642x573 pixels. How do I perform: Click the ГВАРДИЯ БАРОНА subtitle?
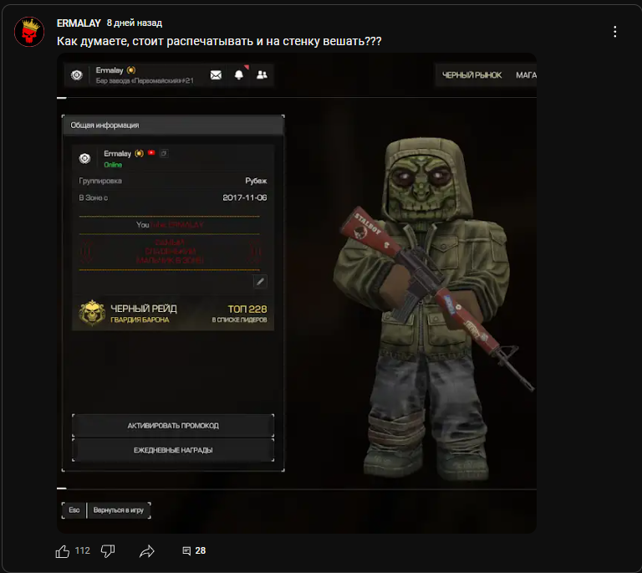(140, 320)
